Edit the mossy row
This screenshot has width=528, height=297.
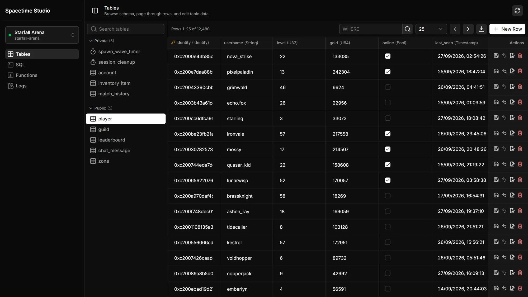click(x=512, y=149)
